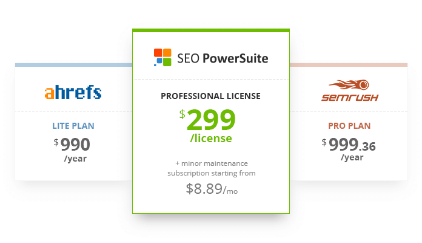Click the /year label under ahrefs price
This screenshot has width=422, height=243.
(x=75, y=159)
